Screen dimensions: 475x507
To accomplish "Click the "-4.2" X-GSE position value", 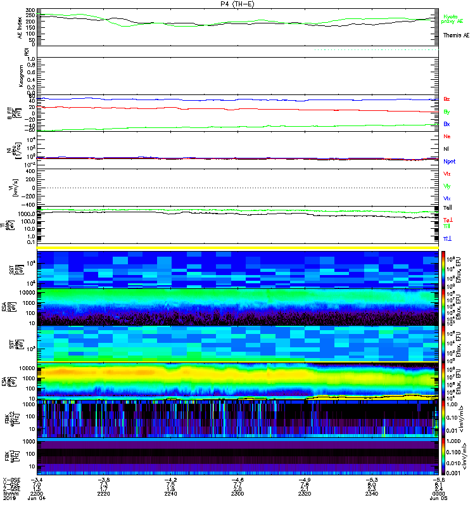I will pos(170,480).
